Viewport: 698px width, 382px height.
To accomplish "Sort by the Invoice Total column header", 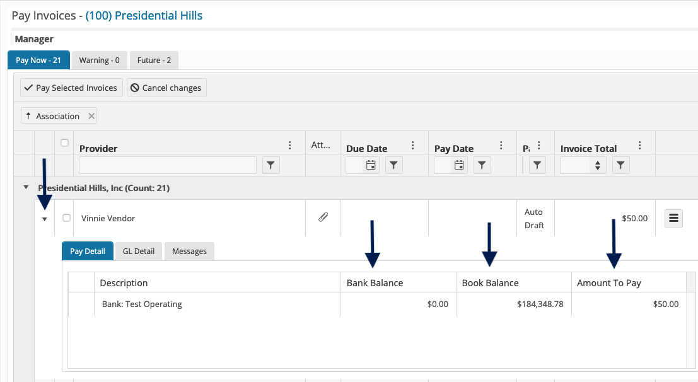I will click(x=588, y=148).
